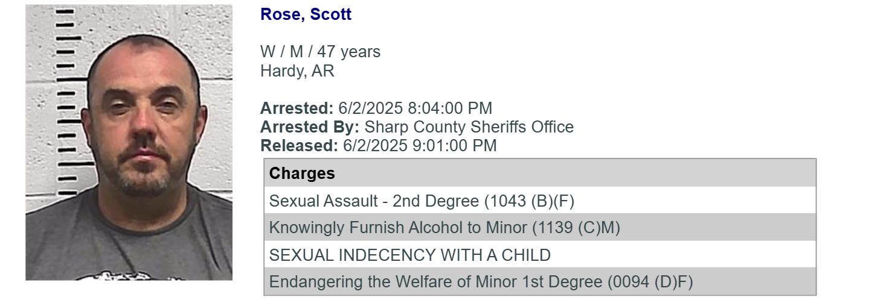892x303 pixels.
Task: Select the Knowingly Furnish Alcohol to Minor row
Action: pos(540,228)
